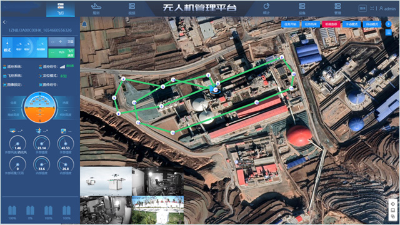Click the 统计 (statistics) pie chart icon
The width and height of the screenshot is (400, 225).
266,6
